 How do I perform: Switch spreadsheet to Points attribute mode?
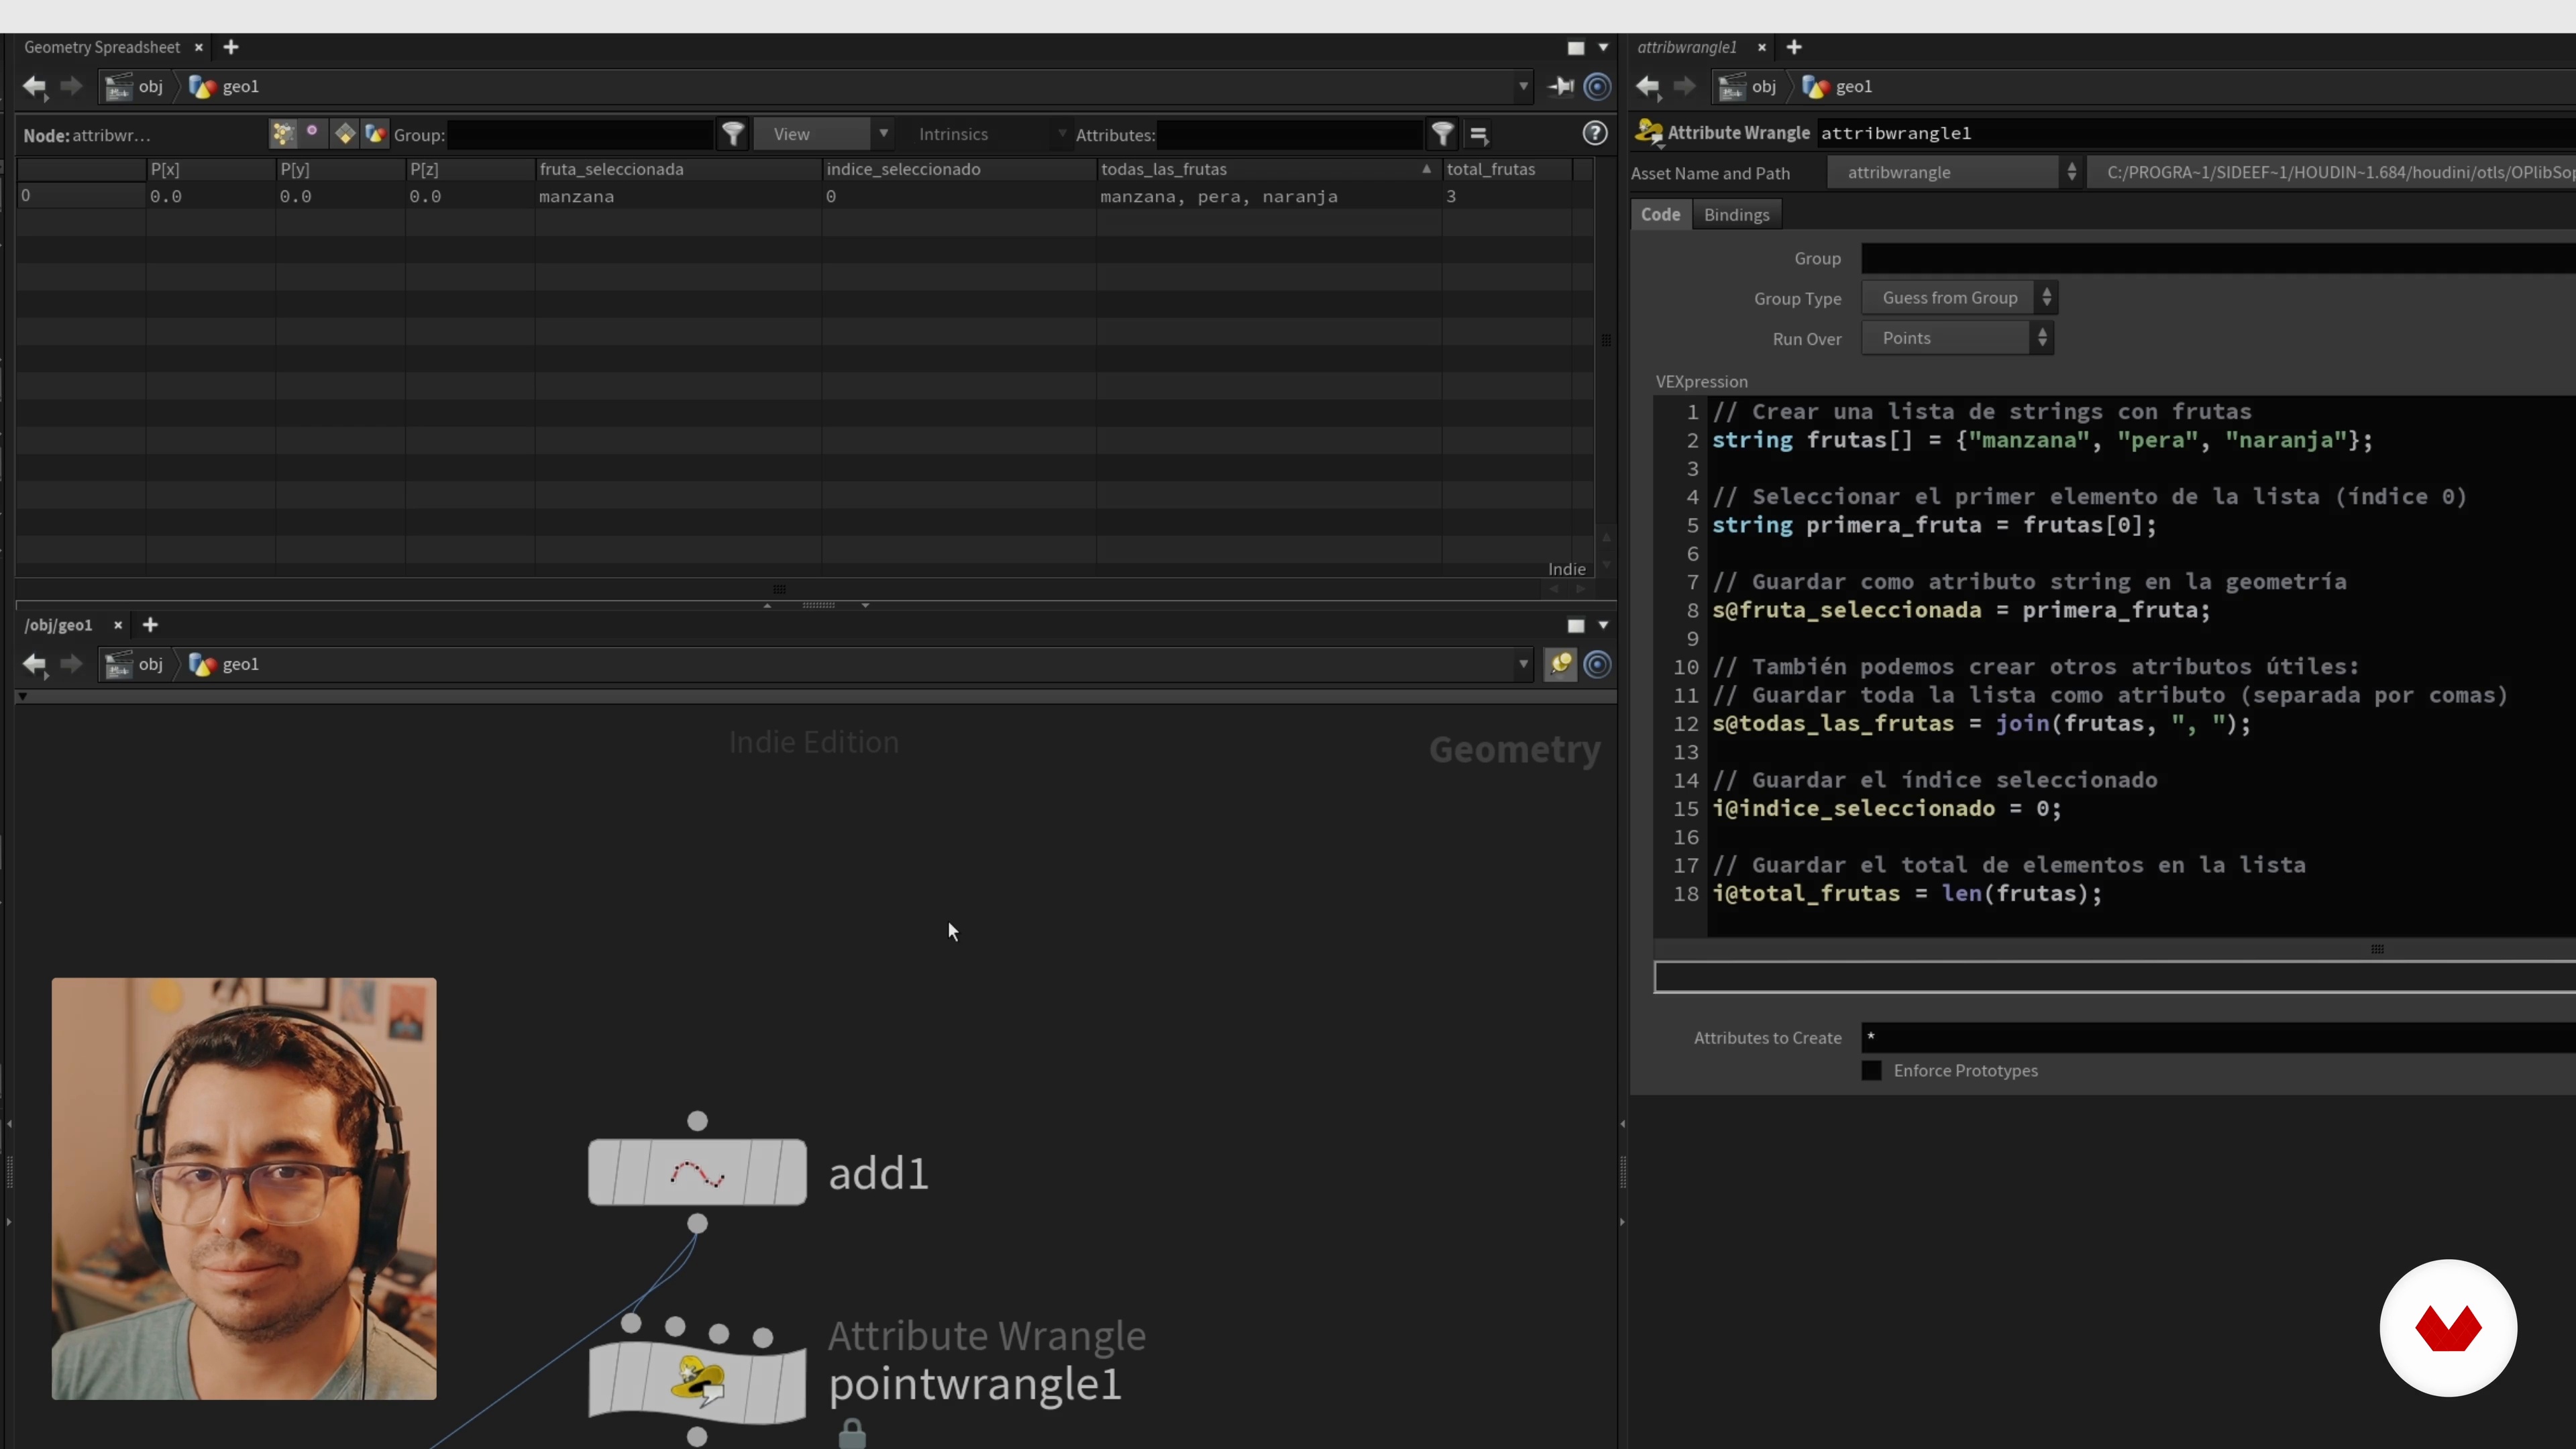(x=283, y=134)
